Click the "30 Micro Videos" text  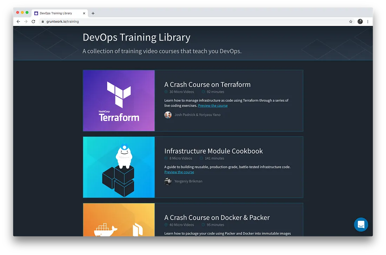(x=182, y=92)
